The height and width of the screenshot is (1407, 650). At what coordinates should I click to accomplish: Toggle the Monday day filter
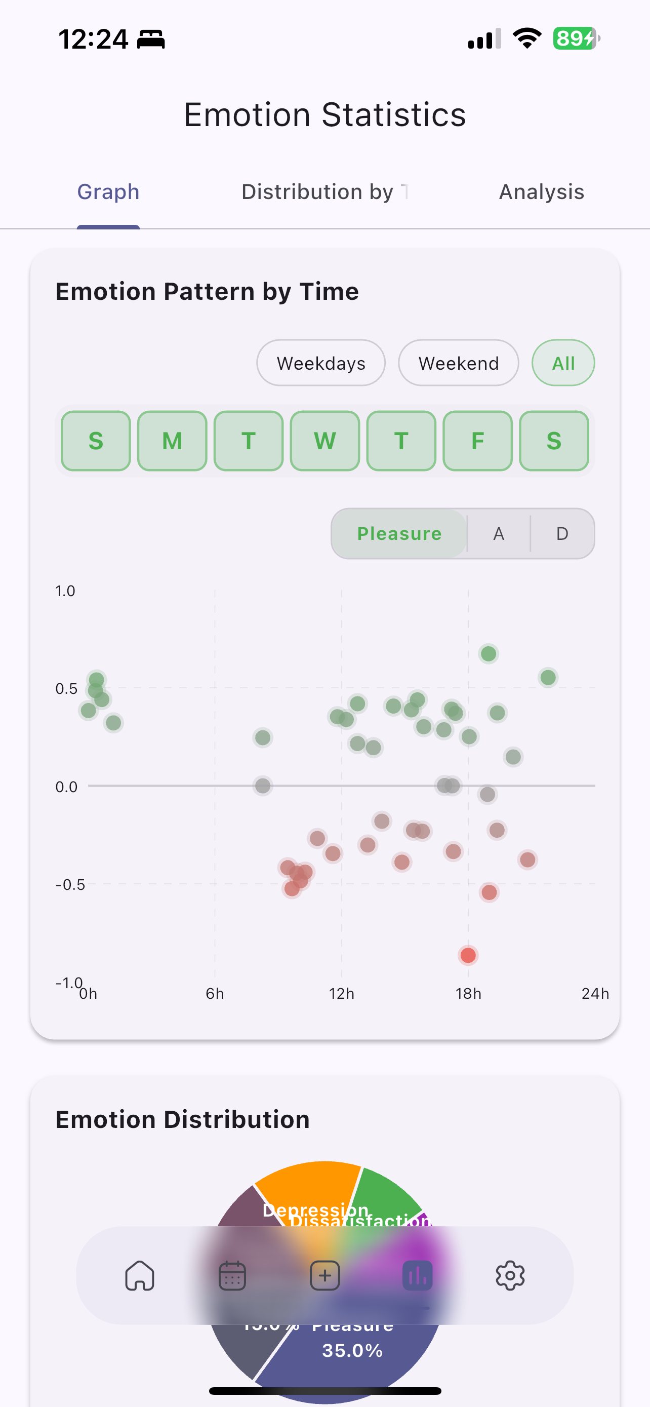pyautogui.click(x=172, y=441)
